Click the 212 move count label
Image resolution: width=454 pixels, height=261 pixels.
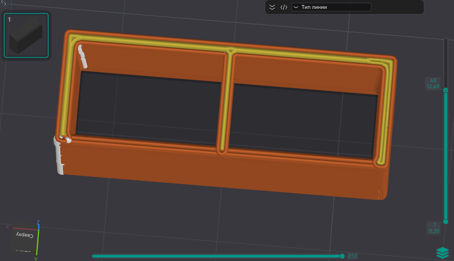coord(352,256)
